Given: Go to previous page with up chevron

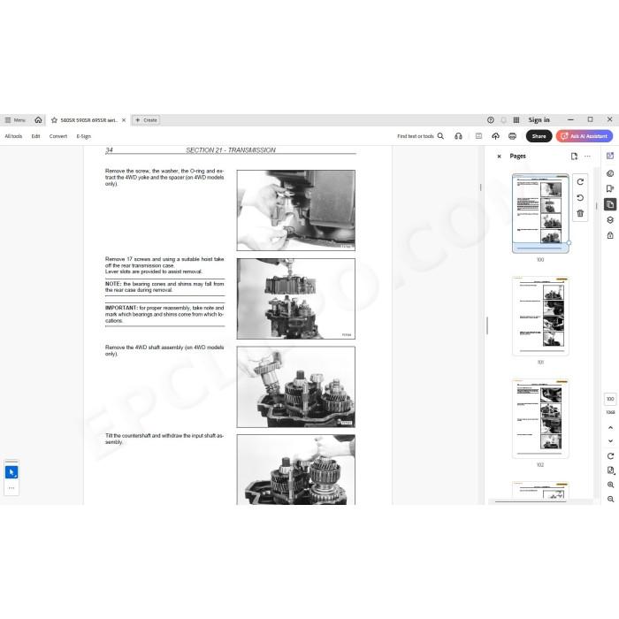Looking at the screenshot, I should 610,427.
